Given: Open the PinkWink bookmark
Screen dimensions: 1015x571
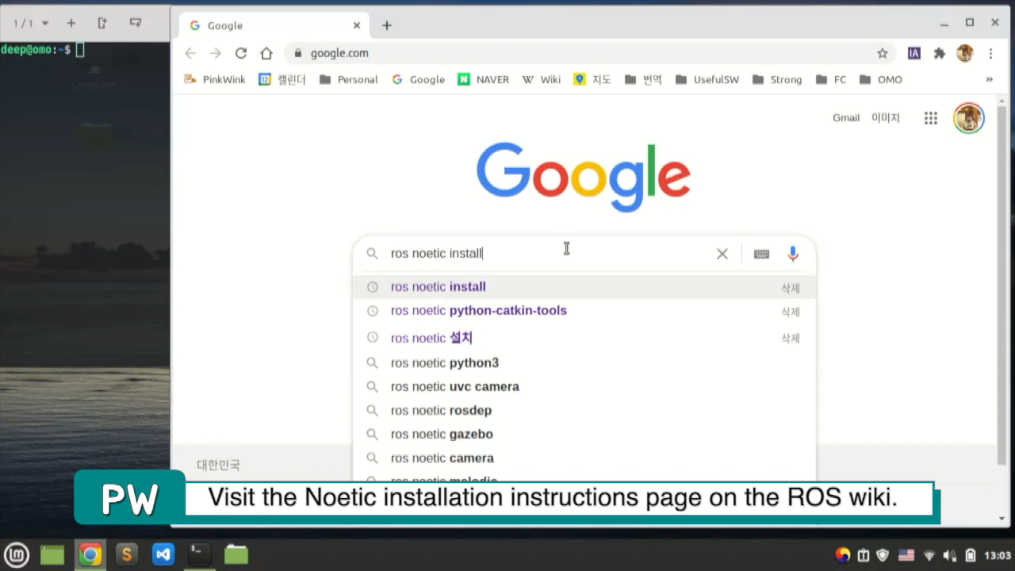Looking at the screenshot, I should [x=215, y=79].
